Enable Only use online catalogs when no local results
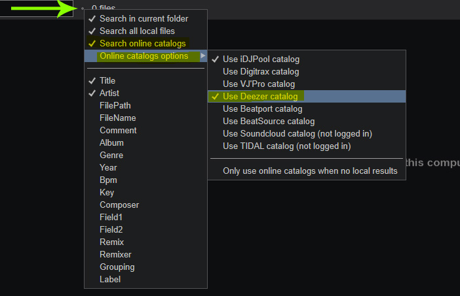 click(307, 171)
